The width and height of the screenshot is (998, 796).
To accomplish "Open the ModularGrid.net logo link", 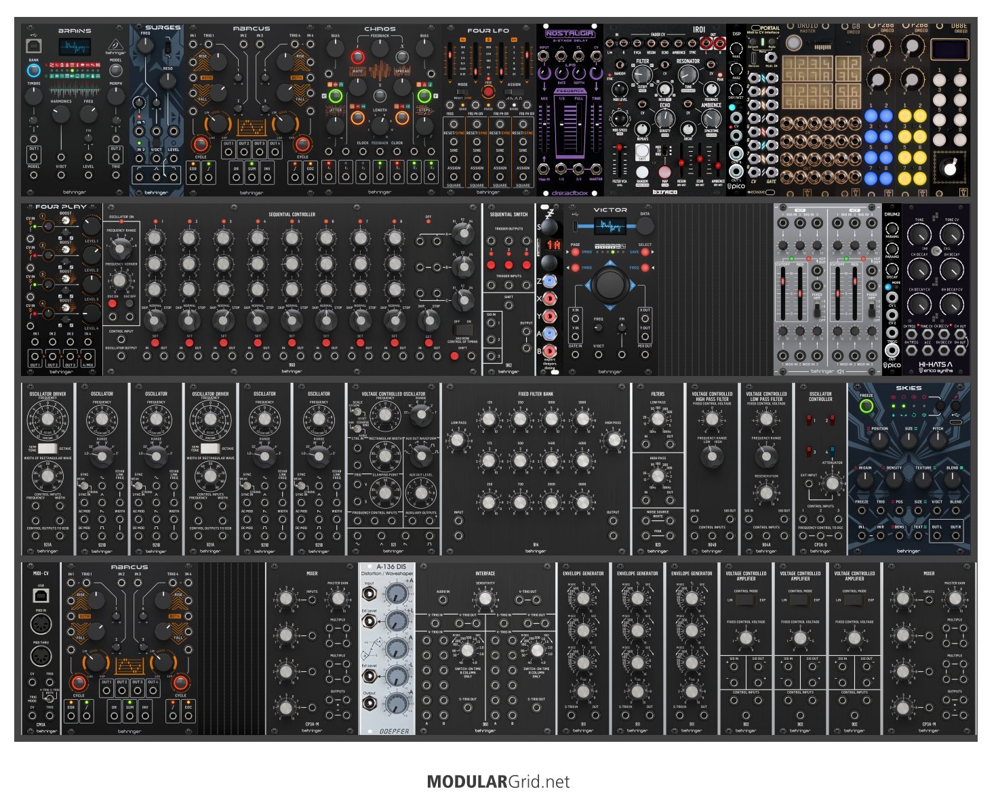I will (x=498, y=782).
